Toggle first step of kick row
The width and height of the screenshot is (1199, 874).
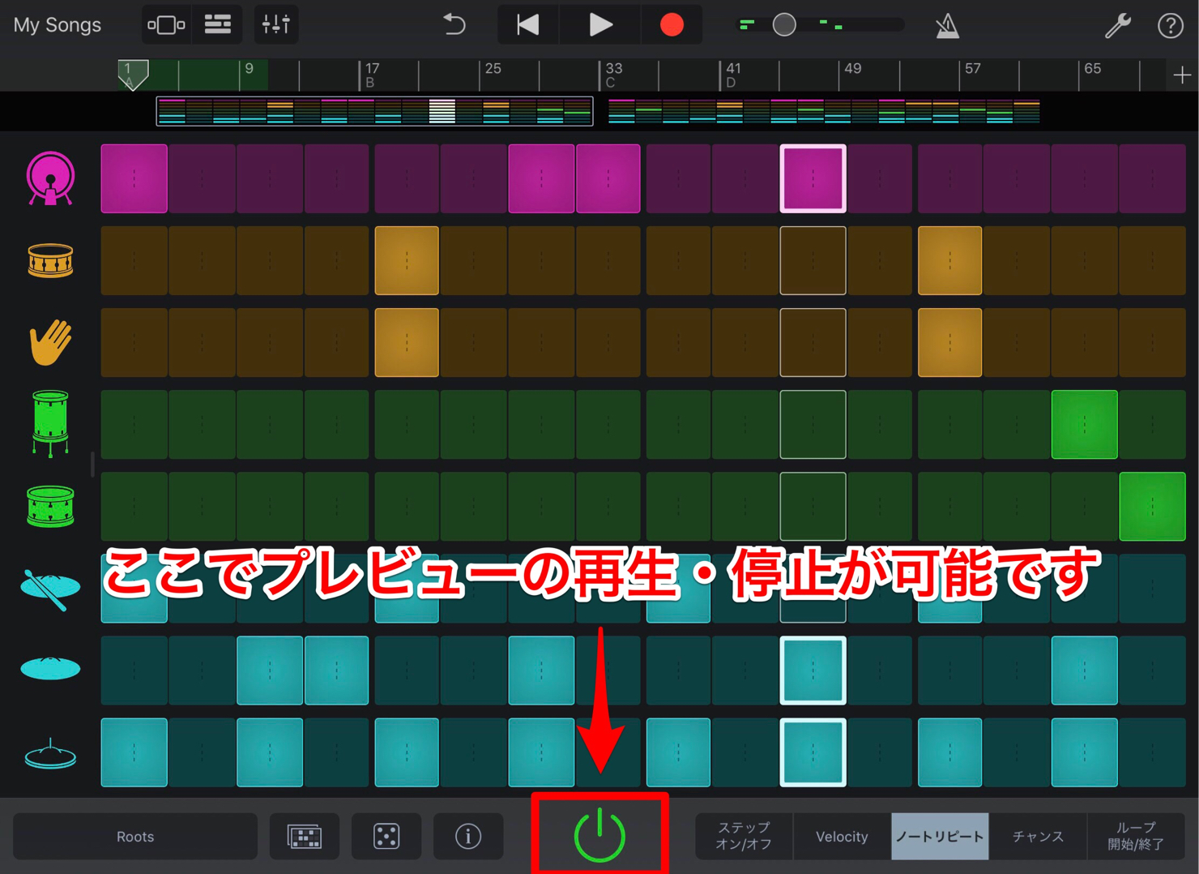coord(134,178)
